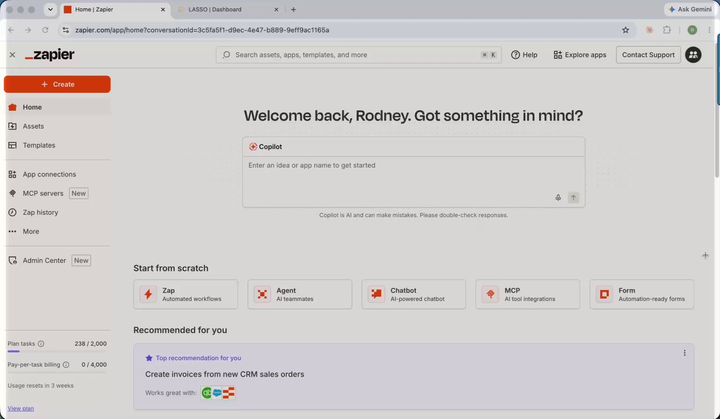This screenshot has width=720, height=419.
Task: Click the Templates icon
Action: tap(12, 145)
